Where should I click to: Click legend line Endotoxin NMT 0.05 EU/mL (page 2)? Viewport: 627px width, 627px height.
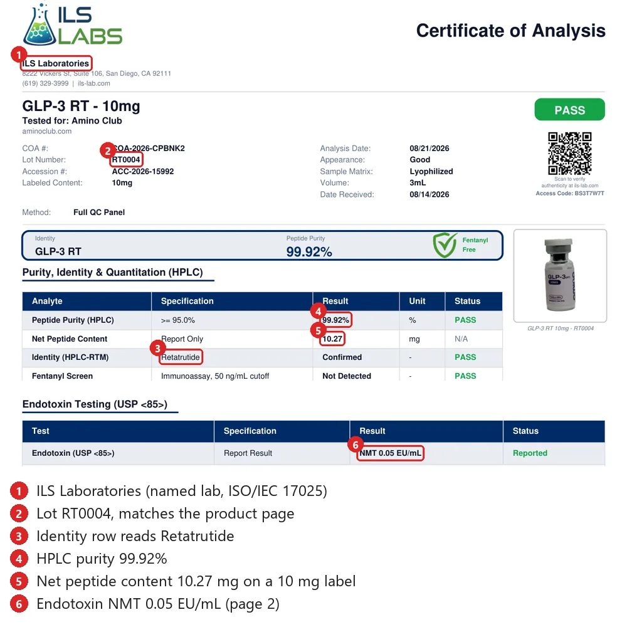click(158, 604)
